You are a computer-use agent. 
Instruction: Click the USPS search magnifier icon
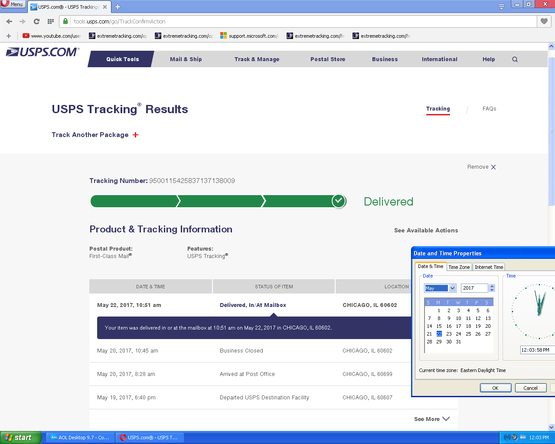point(515,59)
